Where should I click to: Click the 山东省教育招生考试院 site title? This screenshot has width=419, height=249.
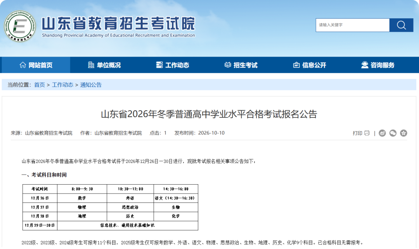click(119, 24)
